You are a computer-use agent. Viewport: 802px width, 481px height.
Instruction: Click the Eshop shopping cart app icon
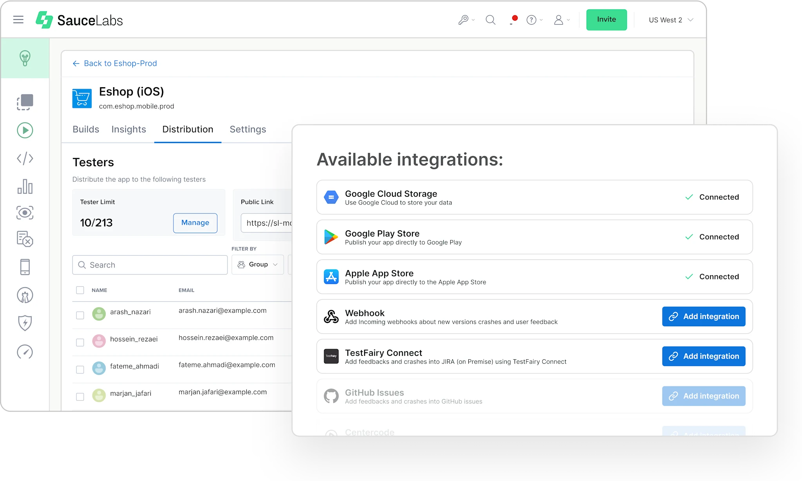(82, 98)
